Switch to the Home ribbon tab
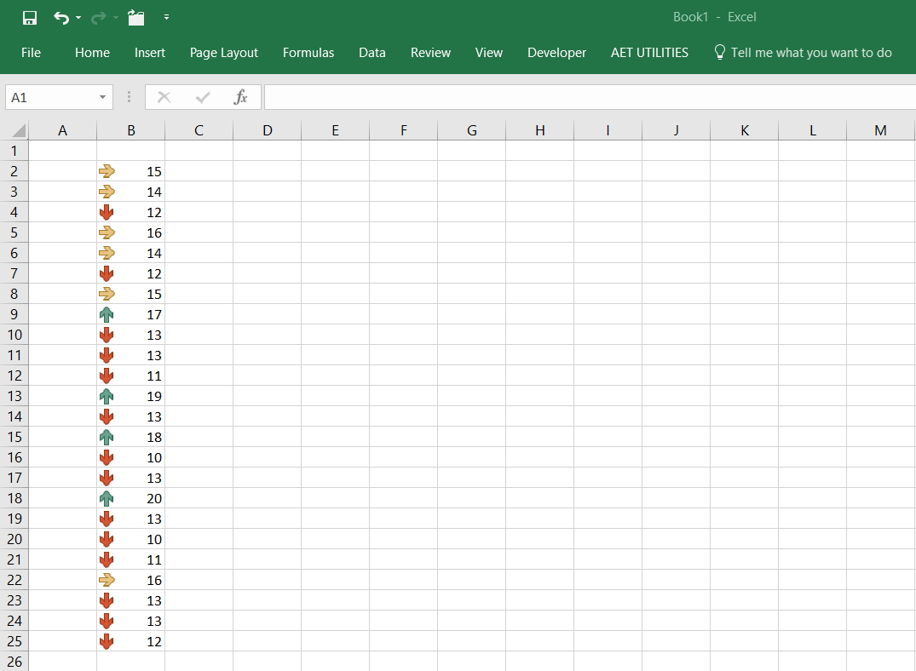Image resolution: width=916 pixels, height=671 pixels. tap(92, 52)
